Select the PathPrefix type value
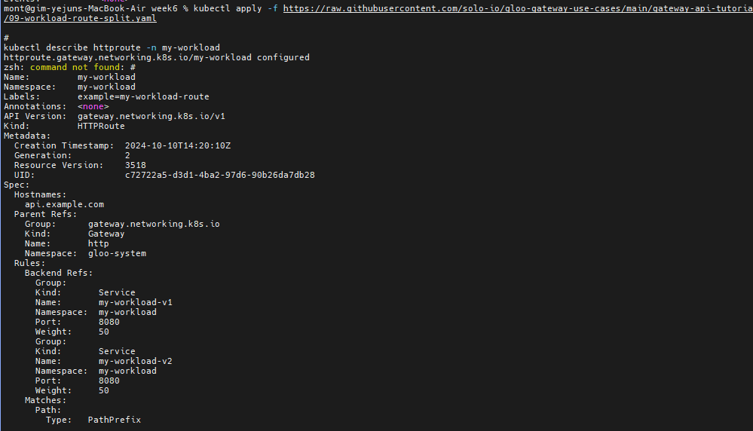This screenshot has height=431, width=753. click(x=115, y=420)
